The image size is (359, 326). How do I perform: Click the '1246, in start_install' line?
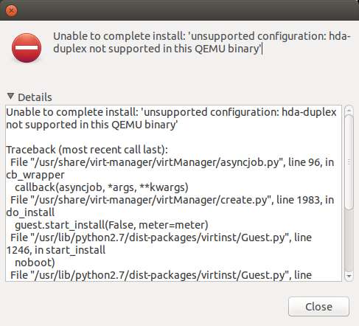click(56, 250)
